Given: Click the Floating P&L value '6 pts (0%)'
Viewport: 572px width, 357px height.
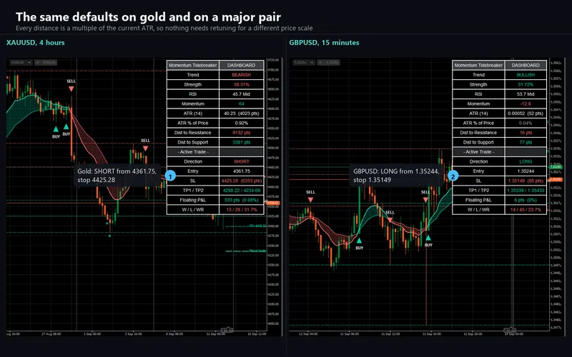Looking at the screenshot, I should click(526, 200).
